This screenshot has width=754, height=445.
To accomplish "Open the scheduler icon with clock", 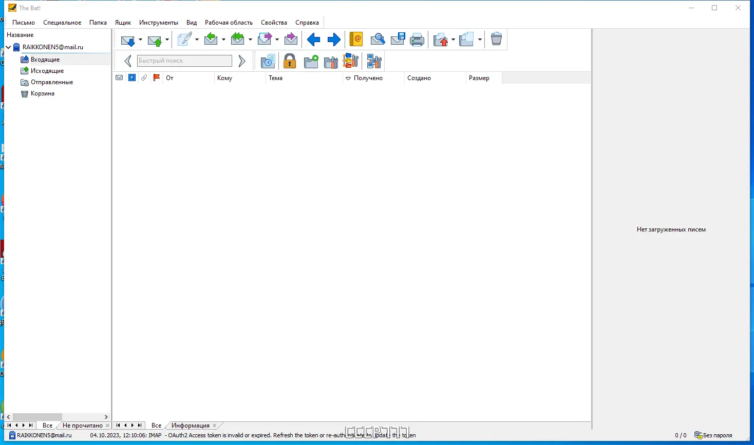I will coord(268,61).
